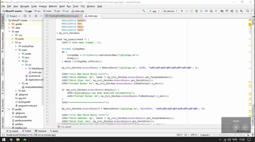The height and width of the screenshot is (142, 255).
Task: Open the Project view selector dropdown
Action: coord(13,16)
